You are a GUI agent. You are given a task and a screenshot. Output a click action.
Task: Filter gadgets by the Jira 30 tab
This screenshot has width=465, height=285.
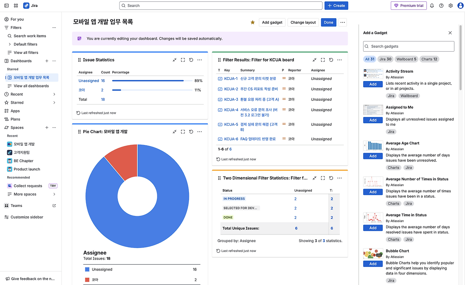tap(385, 59)
